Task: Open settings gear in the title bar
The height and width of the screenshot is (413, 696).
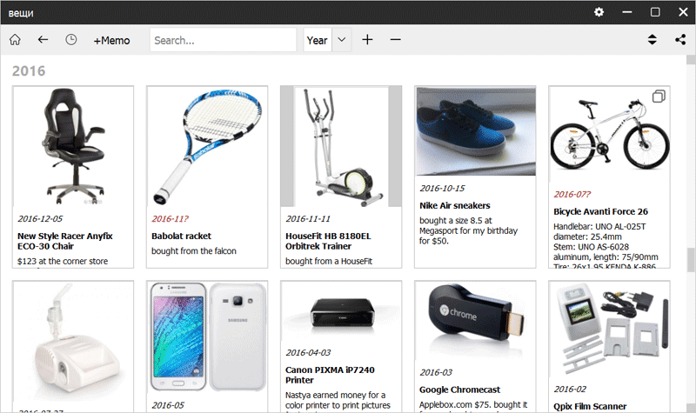Action: pos(599,12)
